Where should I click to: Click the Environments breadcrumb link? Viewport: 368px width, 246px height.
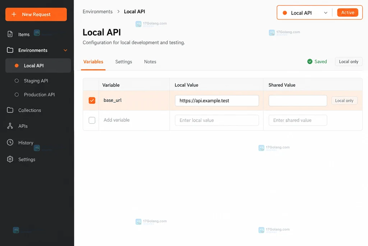(98, 12)
